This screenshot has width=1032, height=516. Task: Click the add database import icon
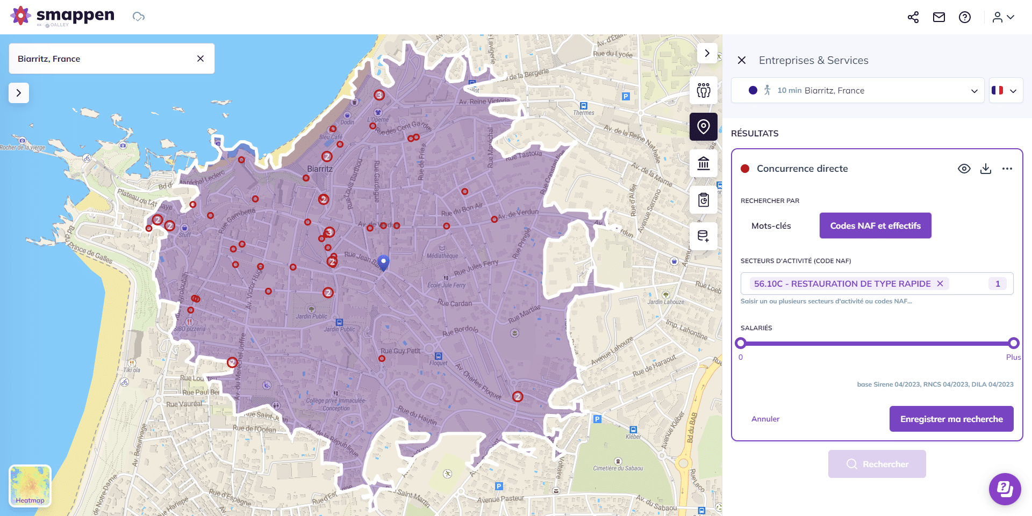coord(703,236)
